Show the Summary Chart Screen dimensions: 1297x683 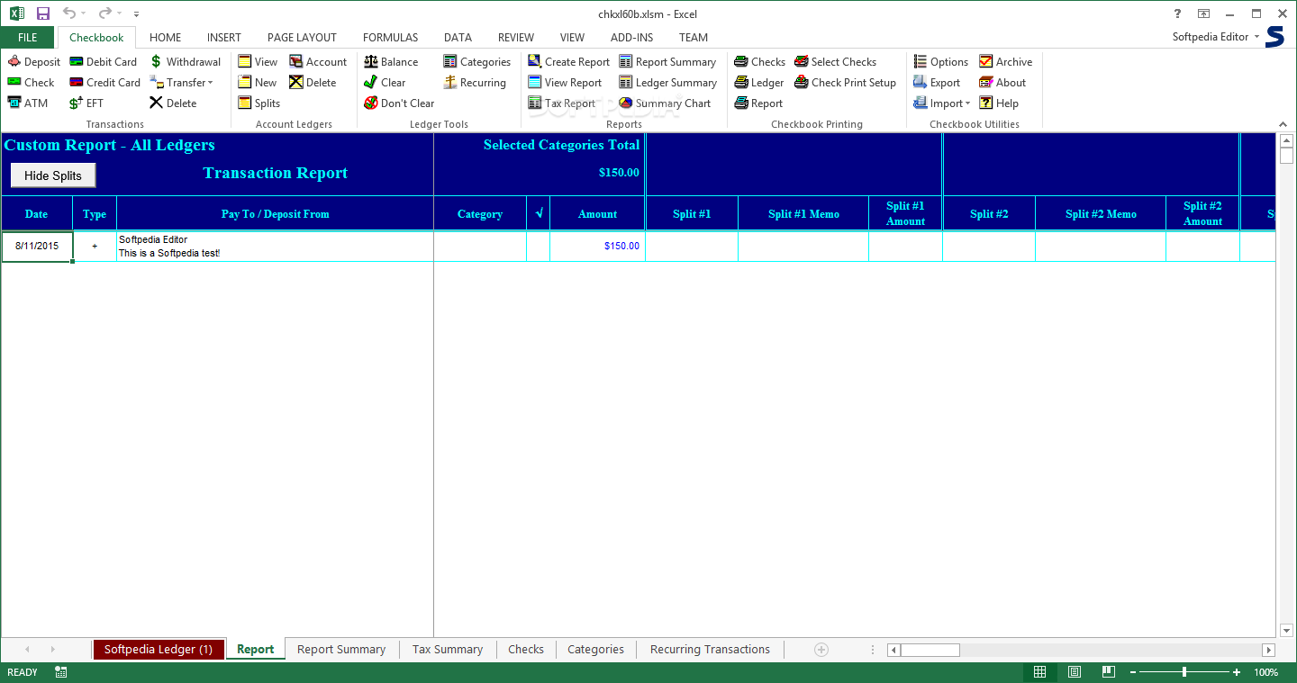click(665, 103)
